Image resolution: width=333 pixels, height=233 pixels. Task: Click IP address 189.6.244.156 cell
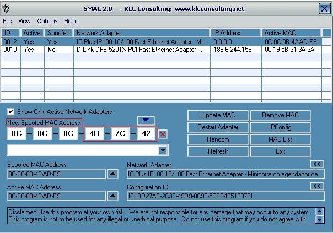click(x=236, y=50)
